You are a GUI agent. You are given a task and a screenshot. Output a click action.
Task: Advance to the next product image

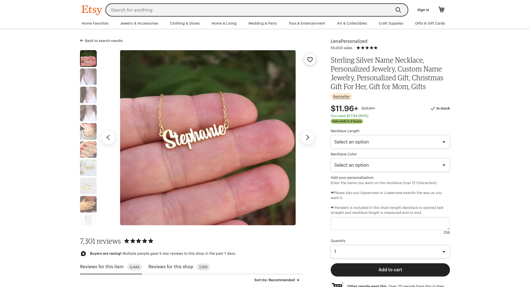[x=307, y=137]
